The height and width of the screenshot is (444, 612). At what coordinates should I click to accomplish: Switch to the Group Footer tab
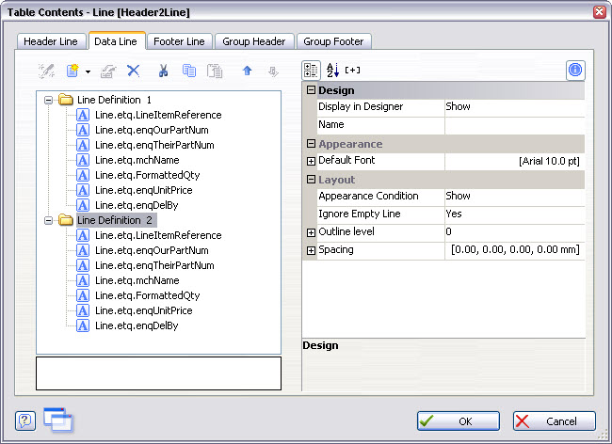point(333,41)
